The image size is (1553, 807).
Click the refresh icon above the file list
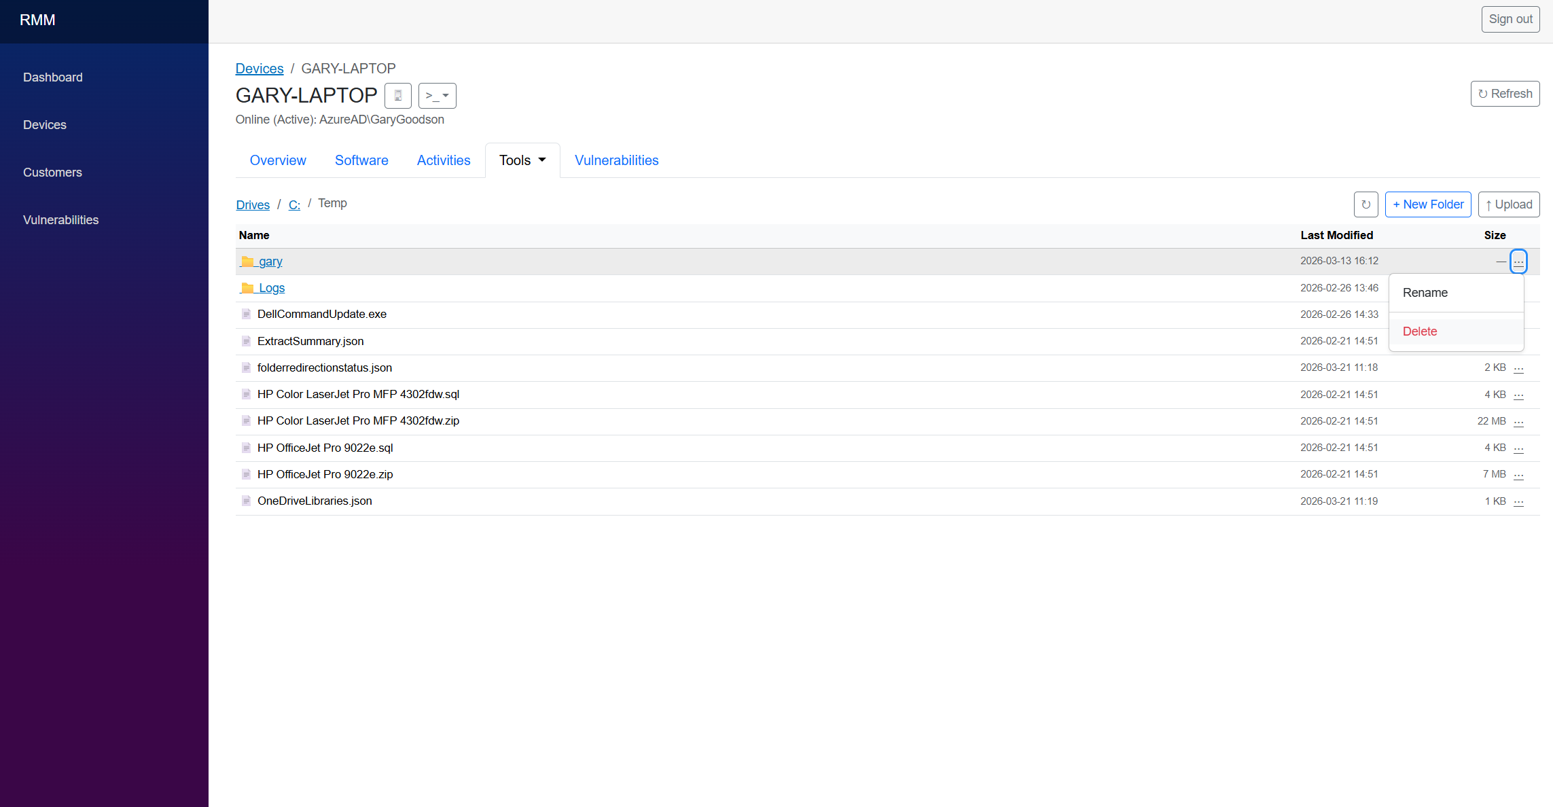point(1366,204)
